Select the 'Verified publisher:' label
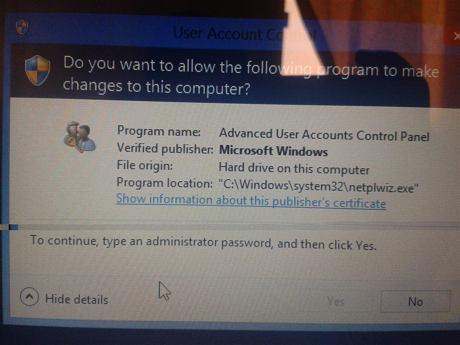Viewport: 460px width, 345px height. click(165, 149)
